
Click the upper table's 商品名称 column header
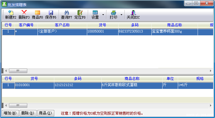point(175,25)
